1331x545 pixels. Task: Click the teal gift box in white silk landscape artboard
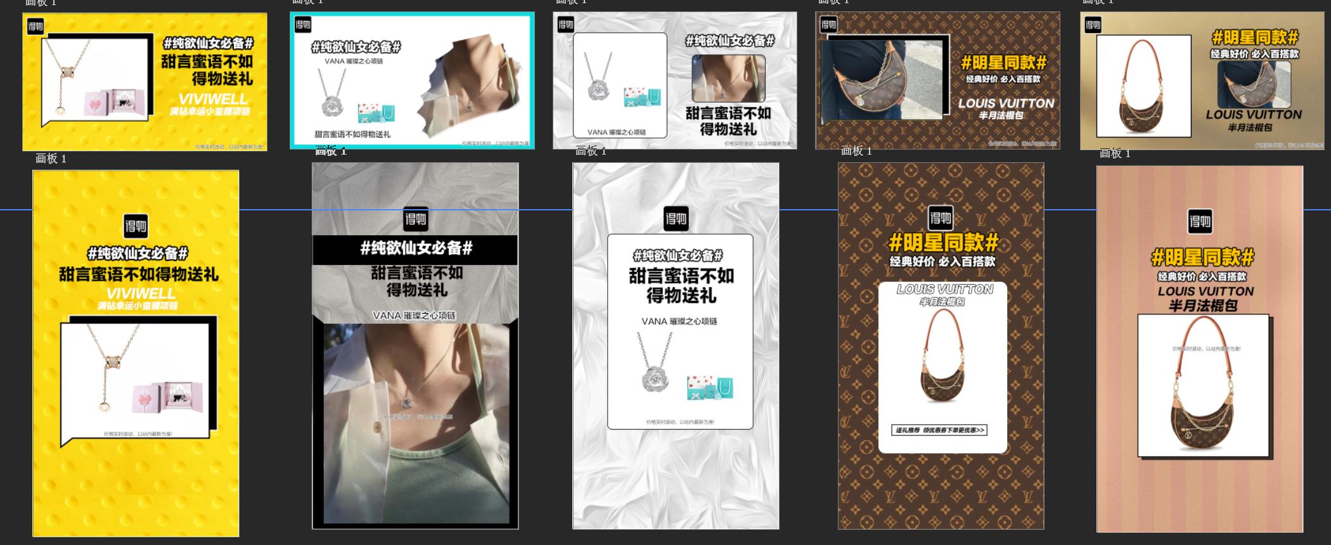(642, 98)
